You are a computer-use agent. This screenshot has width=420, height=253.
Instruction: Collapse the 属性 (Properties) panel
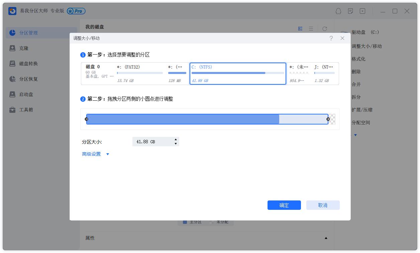(x=326, y=238)
